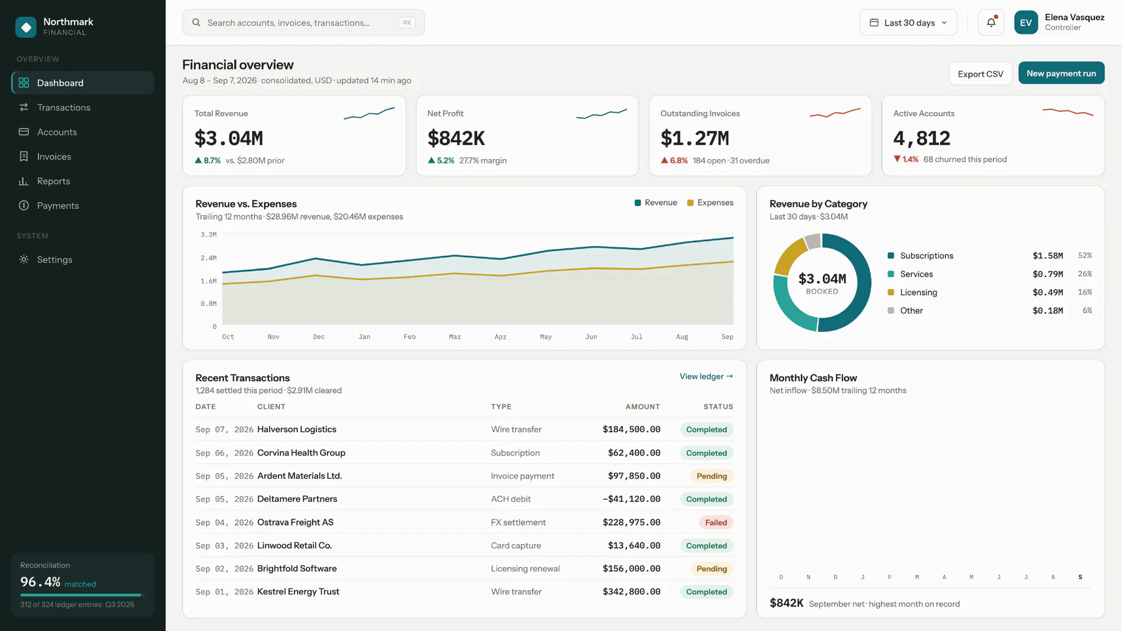Click the Services color swatch

(891, 274)
